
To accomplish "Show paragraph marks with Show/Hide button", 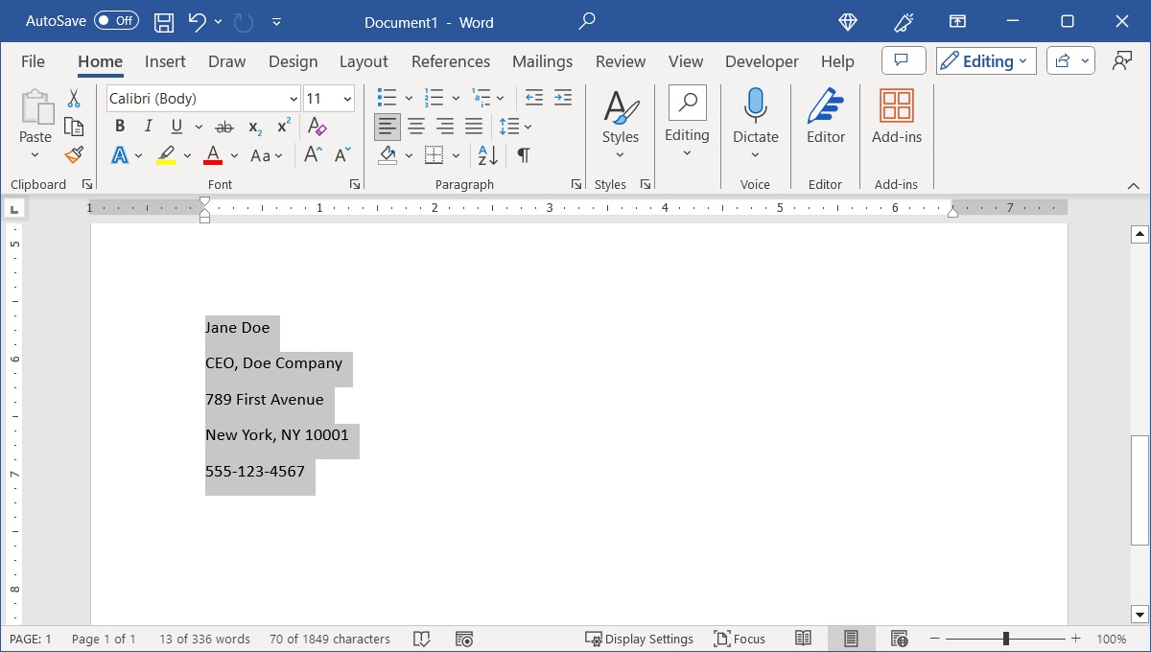I will (522, 154).
